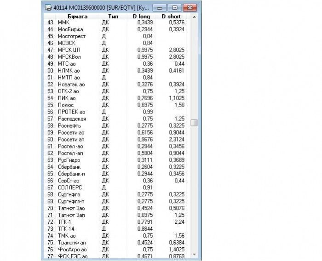
Task: Click the ТГК-1 security name
Action: 64,222
